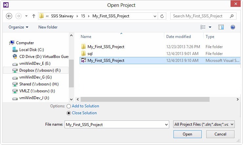Refresh the current folder listing

click(162, 16)
